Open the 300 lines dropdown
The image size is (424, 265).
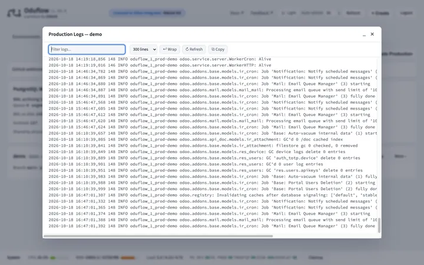[143, 49]
